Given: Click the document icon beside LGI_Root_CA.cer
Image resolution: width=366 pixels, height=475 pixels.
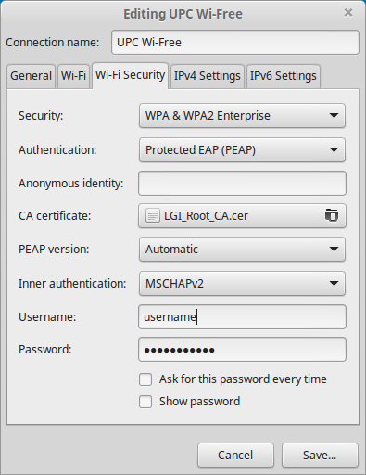Looking at the screenshot, I should click(153, 215).
